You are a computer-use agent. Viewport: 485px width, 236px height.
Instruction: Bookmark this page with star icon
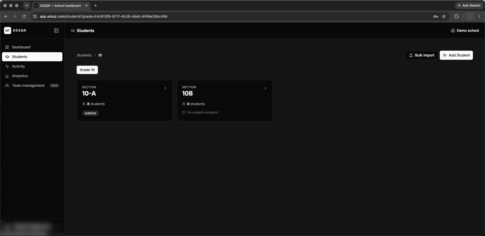[444, 16]
